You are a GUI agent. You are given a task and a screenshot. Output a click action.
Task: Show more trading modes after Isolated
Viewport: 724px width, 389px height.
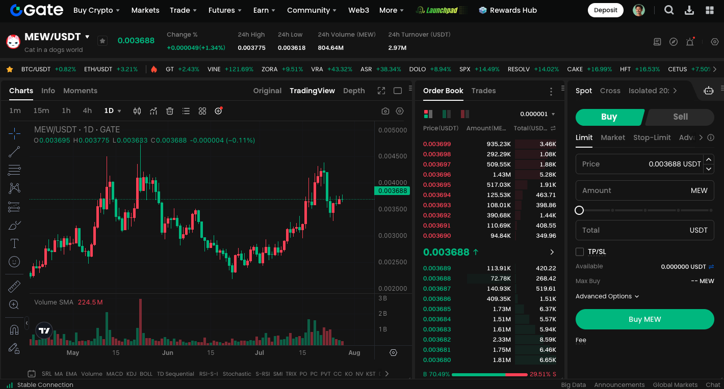click(675, 91)
